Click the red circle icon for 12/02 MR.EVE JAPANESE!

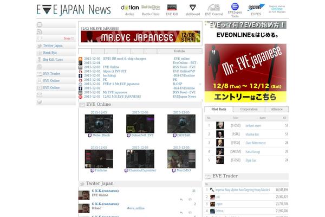[80, 97]
